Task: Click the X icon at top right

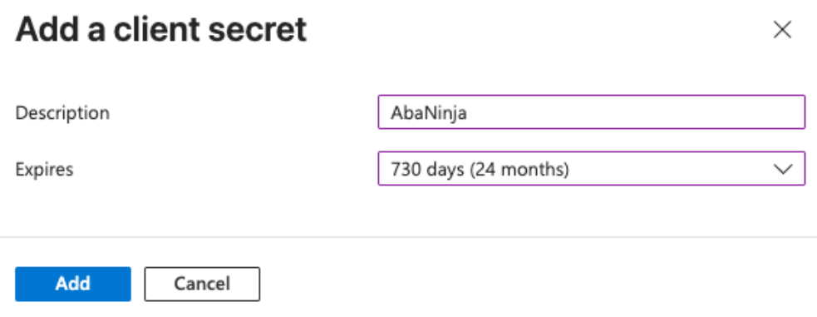Action: coord(782,30)
